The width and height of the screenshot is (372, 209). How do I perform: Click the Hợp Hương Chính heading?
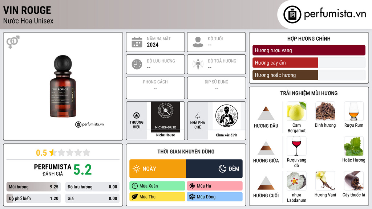[x=309, y=38]
